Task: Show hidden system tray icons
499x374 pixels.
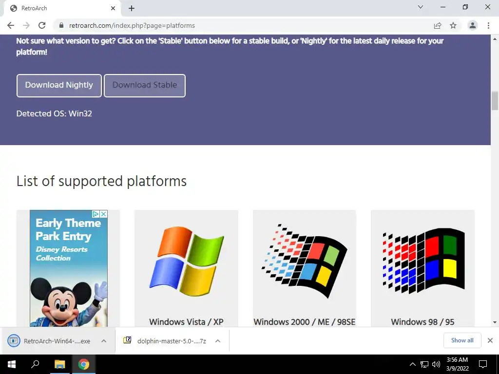Action: point(412,364)
